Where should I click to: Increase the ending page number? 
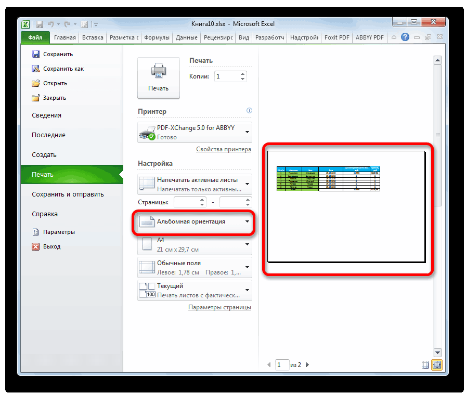pos(248,200)
